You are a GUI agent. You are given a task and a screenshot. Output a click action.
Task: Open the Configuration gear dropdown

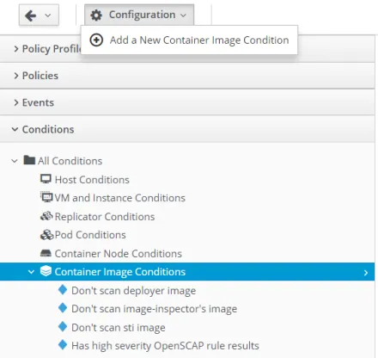pos(139,15)
